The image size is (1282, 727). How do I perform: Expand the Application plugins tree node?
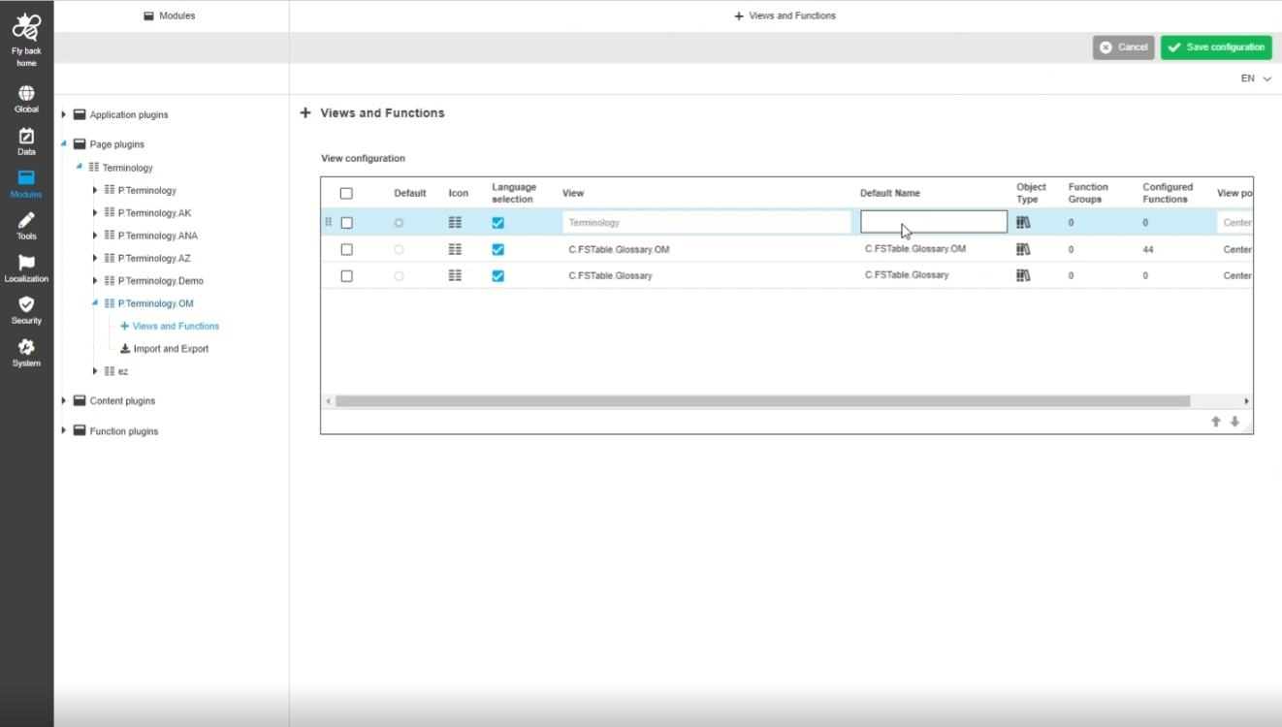(64, 114)
